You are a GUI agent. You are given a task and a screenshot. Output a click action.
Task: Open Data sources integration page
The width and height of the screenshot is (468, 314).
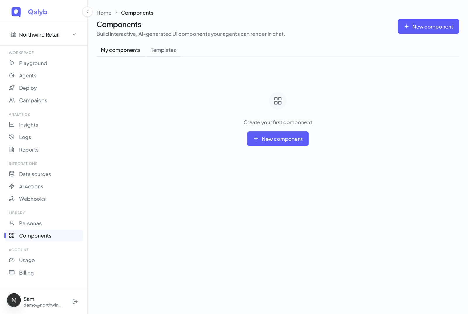44,174
